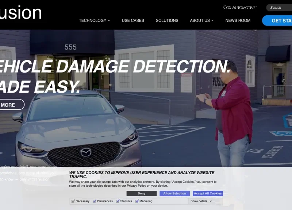Toggle the Necessary cookies checkbox
Viewport: 292px width, 210px height.
click(x=73, y=201)
